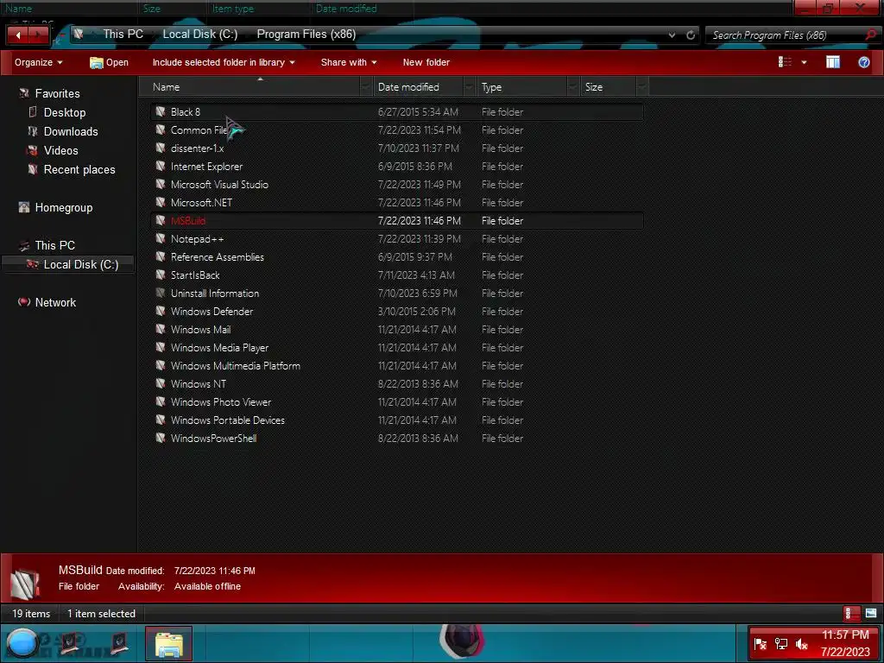Click the Notepad++ folder icon

160,238
